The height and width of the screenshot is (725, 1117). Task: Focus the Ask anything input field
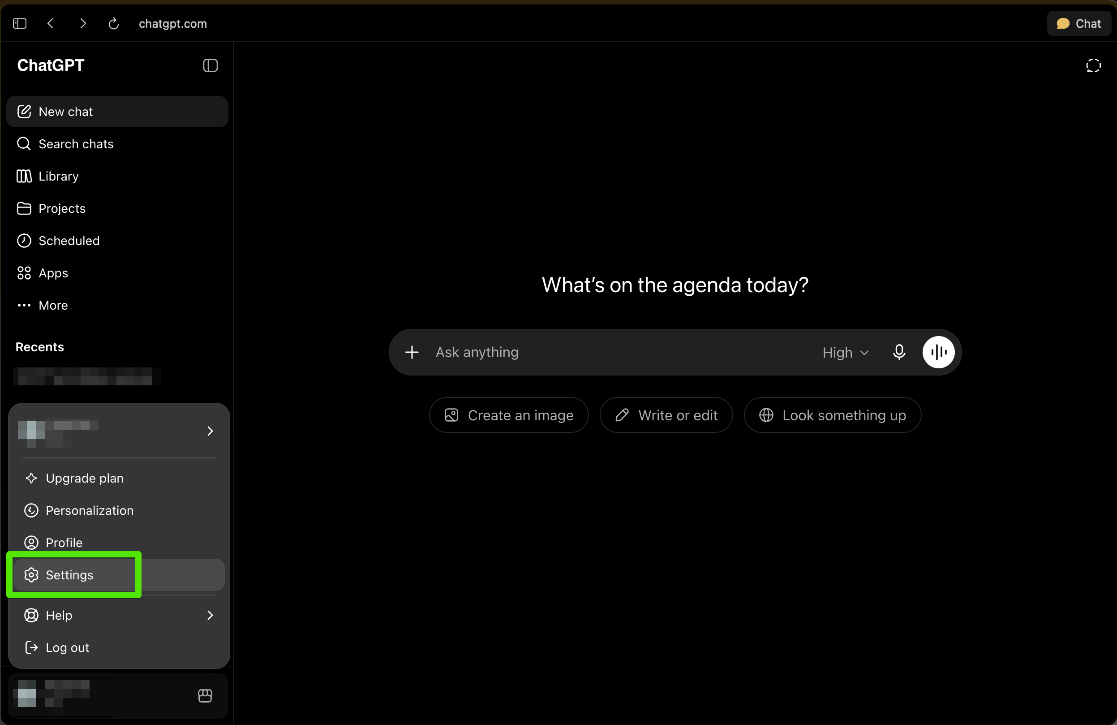pyautogui.click(x=622, y=352)
